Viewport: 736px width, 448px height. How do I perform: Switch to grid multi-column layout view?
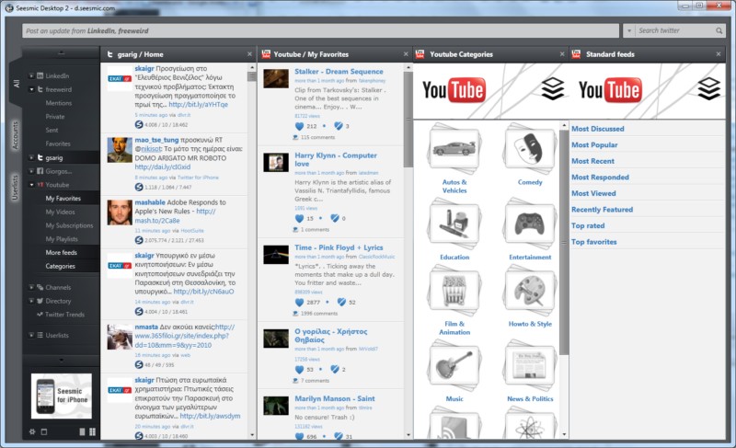[x=93, y=431]
